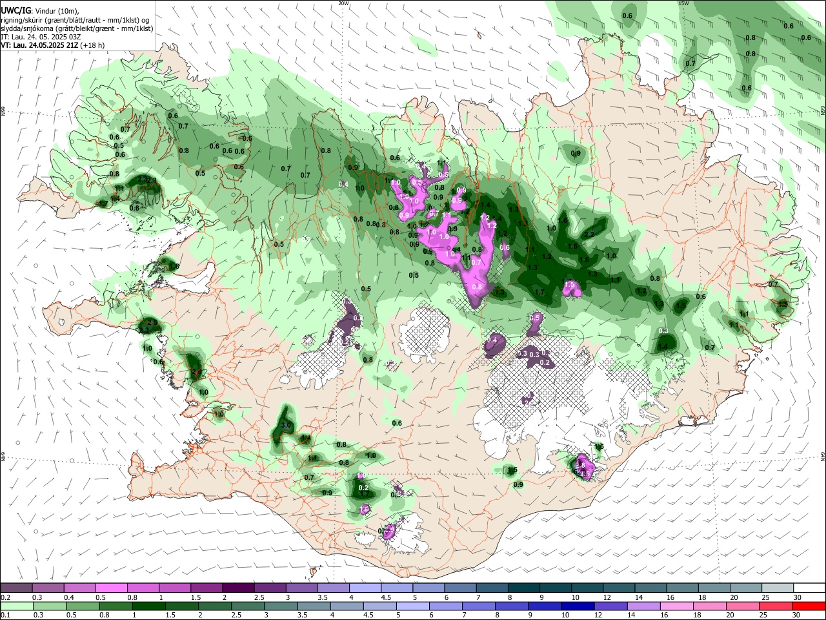Click the snow scale swatch labeled 0.8

143,588
